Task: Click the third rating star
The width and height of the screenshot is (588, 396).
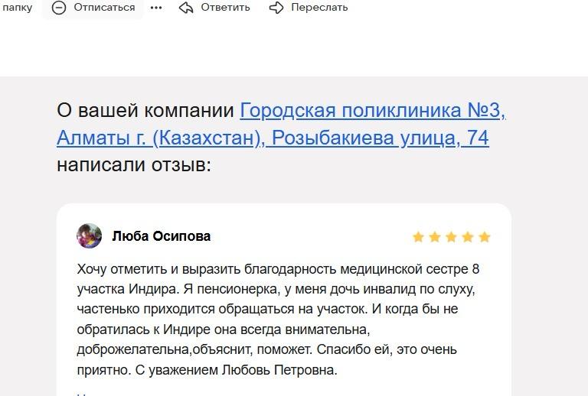Action: 451,237
